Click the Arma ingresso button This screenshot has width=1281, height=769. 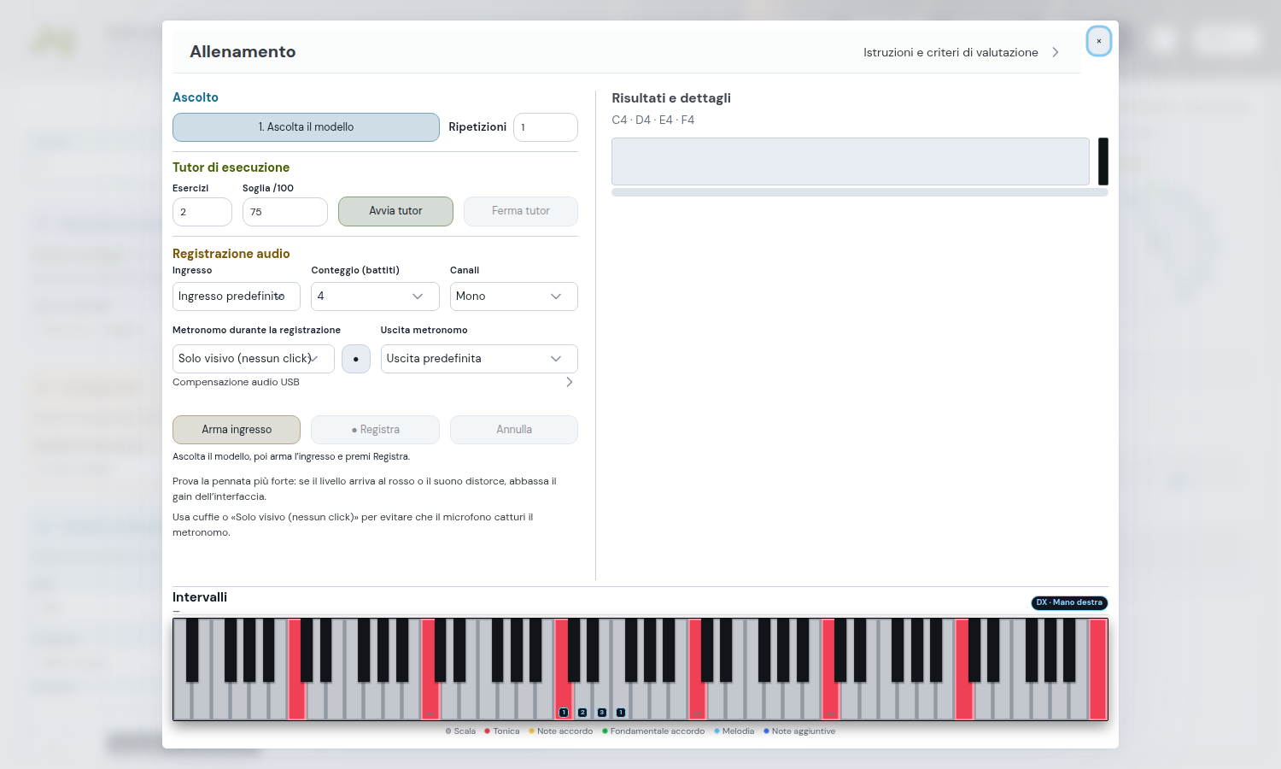tap(237, 430)
